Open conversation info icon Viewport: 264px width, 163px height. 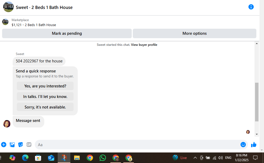point(251,7)
